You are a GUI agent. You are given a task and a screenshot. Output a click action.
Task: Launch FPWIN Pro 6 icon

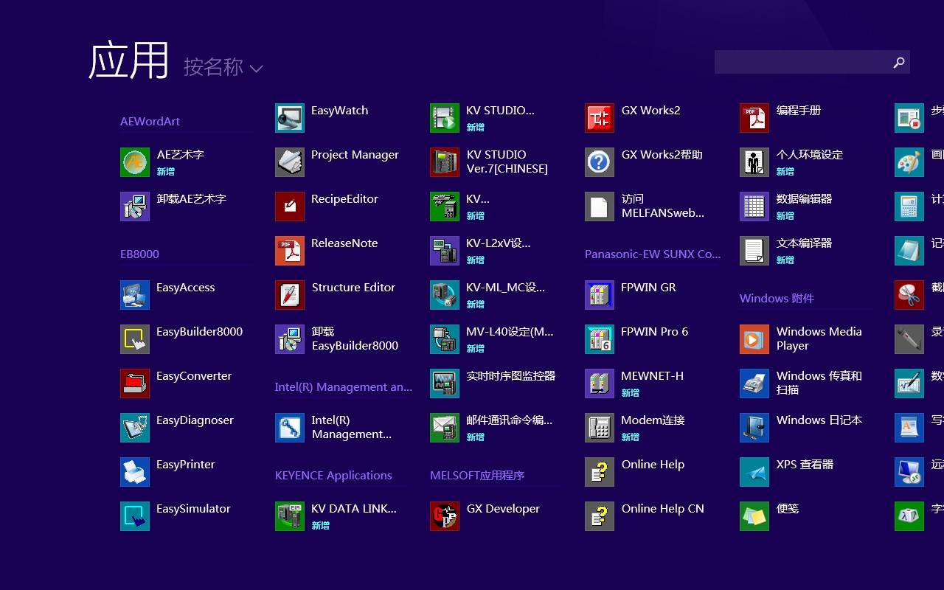click(x=600, y=339)
